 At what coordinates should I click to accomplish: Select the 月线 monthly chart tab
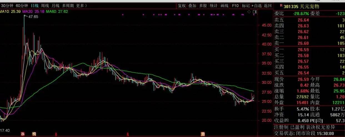(56, 6)
